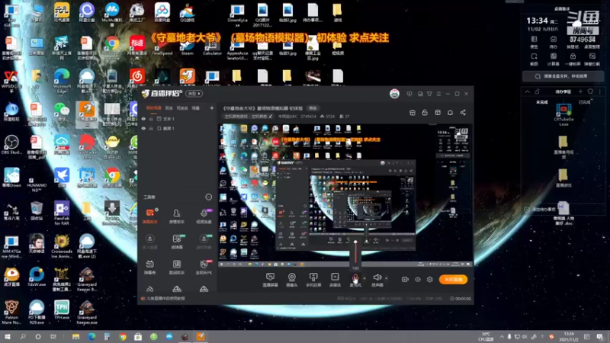Viewport: 610px width, 343px height.
Task: Open 弹幕助手 tool in toolbox
Action: tap(149, 216)
